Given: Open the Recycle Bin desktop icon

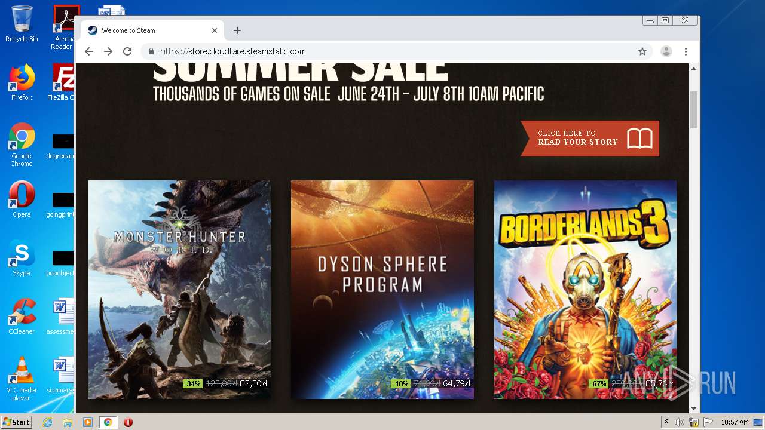Looking at the screenshot, I should tap(22, 24).
